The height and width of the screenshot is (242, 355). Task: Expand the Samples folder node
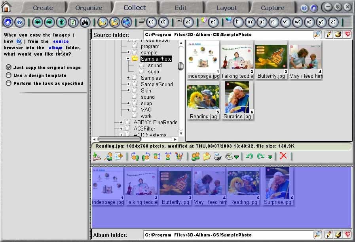128,78
